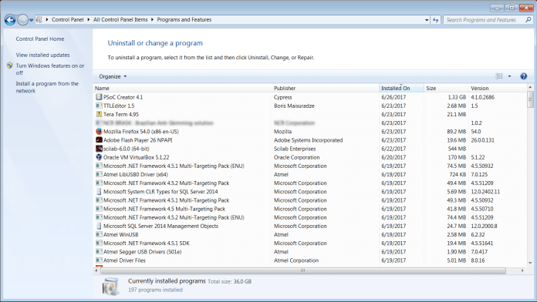The width and height of the screenshot is (537, 302).
Task: Open the Organize menu
Action: click(113, 76)
